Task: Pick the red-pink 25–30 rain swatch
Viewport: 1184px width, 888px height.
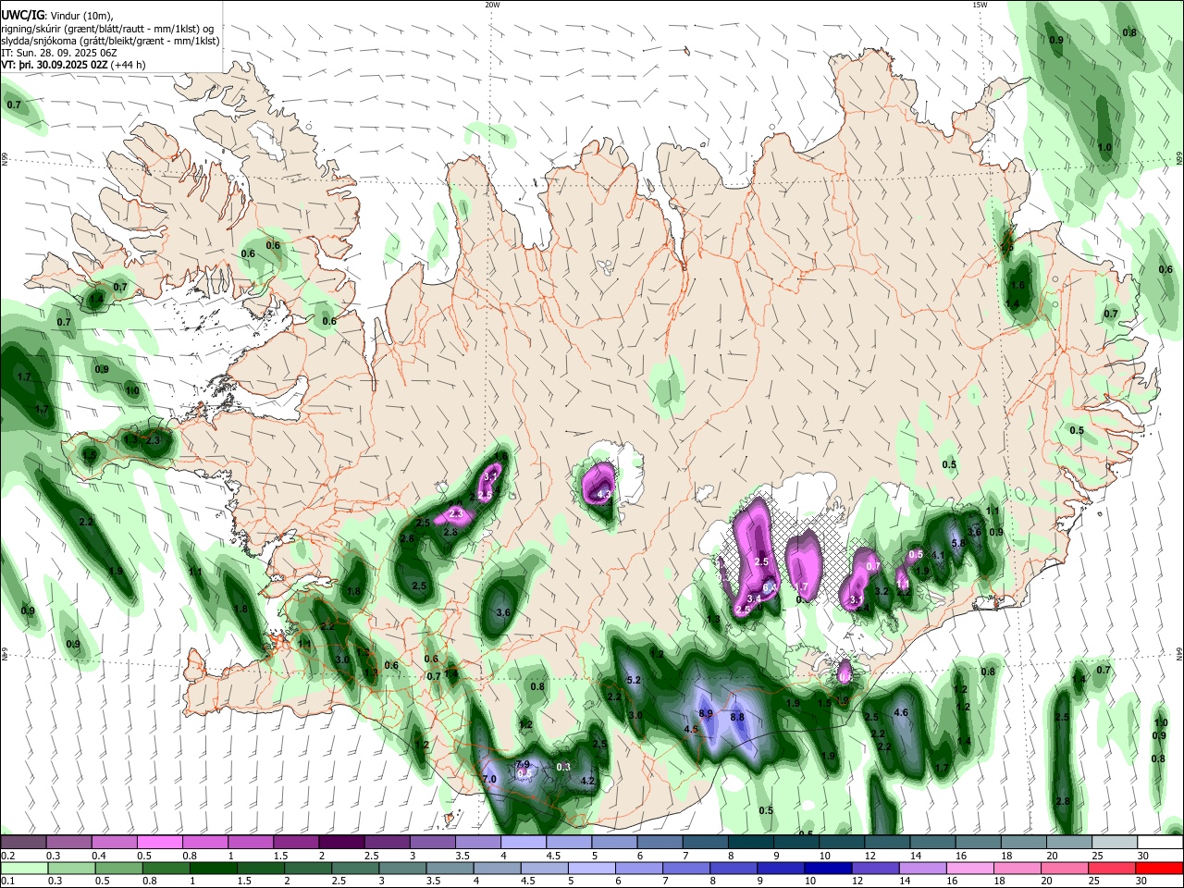Action: (1114, 869)
